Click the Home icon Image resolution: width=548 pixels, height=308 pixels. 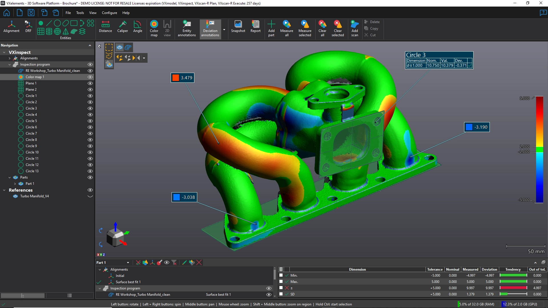[7, 13]
